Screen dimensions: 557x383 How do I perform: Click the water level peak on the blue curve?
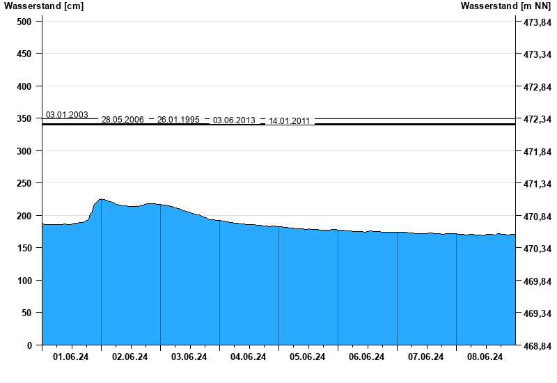click(x=102, y=199)
